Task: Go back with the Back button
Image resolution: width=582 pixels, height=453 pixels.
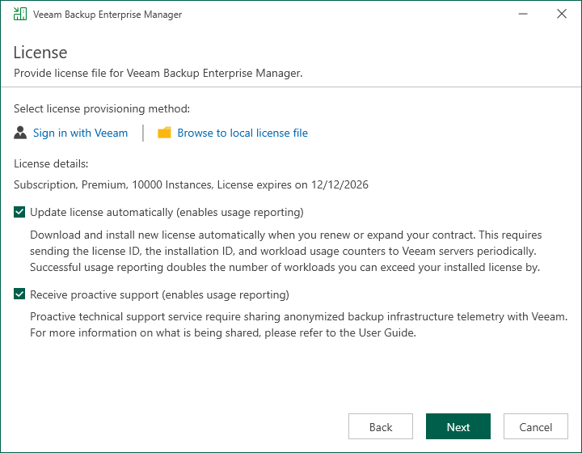Action: click(380, 427)
